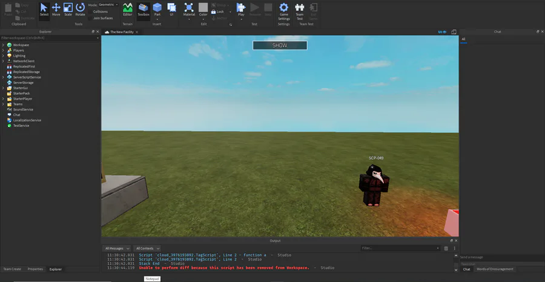Click the Output Filter field

tap(400, 248)
